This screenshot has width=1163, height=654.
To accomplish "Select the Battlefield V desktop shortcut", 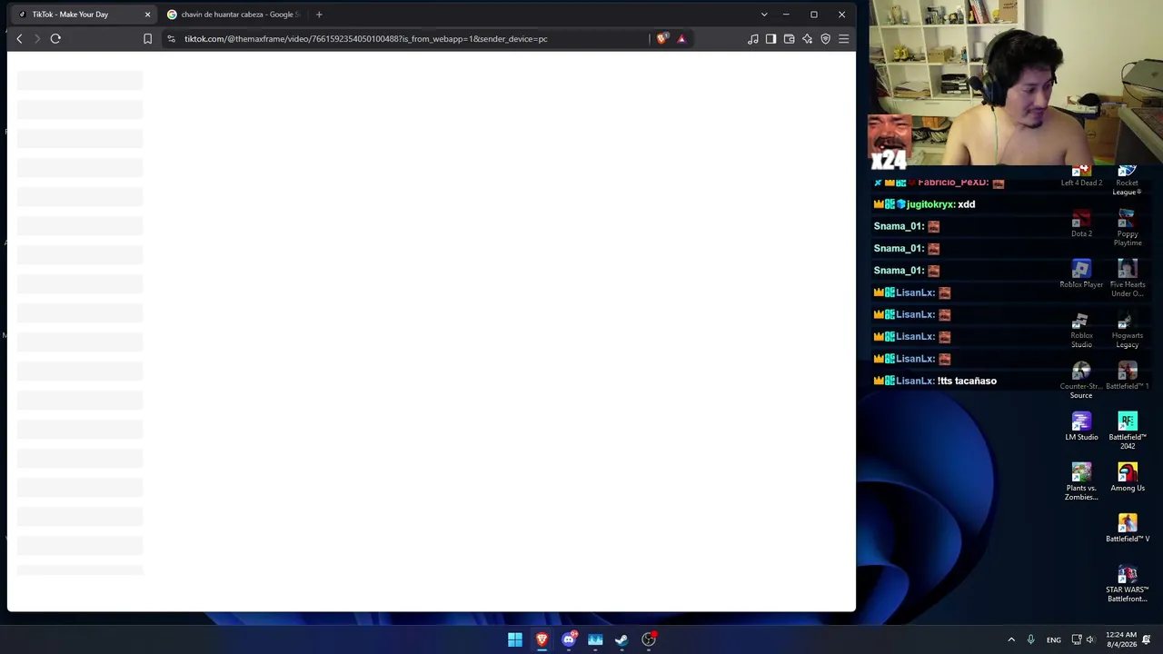I will (x=1128, y=529).
